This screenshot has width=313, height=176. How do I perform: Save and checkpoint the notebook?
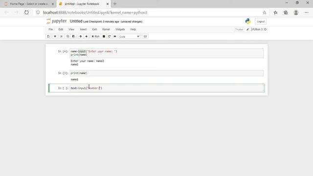point(48,36)
